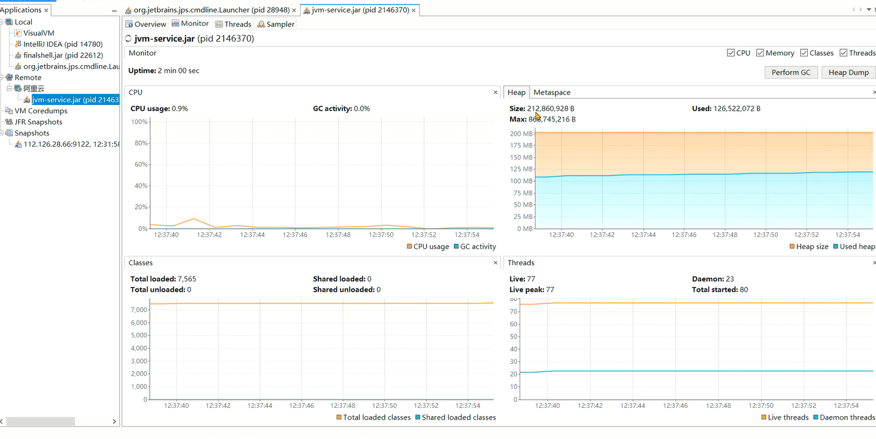Click the orange CPU usage legend swatch
This screenshot has height=439, width=876.
click(x=409, y=247)
